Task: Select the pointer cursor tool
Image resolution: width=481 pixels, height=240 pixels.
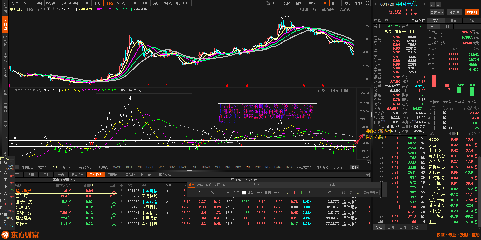Action: click(x=287, y=193)
